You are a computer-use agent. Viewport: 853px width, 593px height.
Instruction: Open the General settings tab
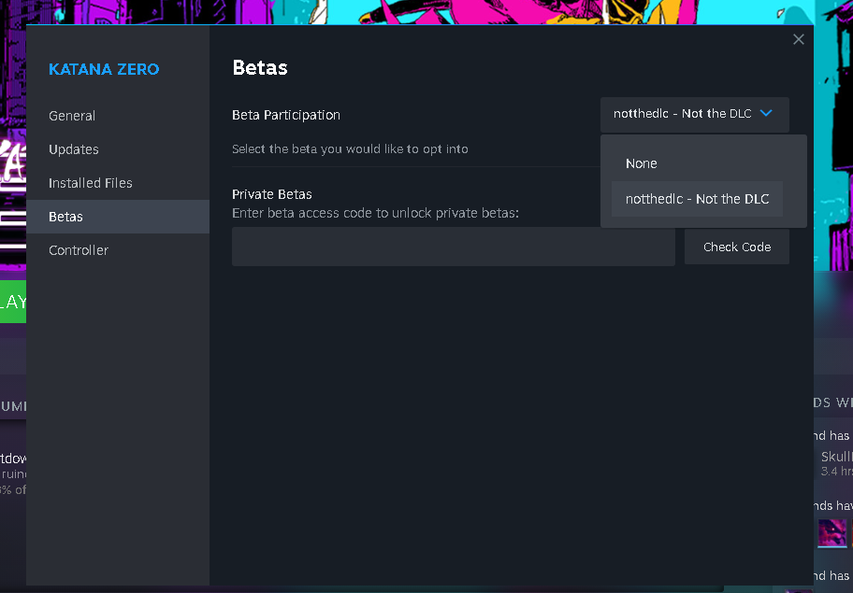click(72, 116)
